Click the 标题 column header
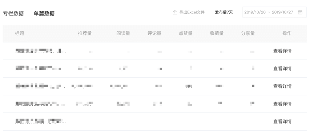Screen dimensions: 314x136 (19, 33)
